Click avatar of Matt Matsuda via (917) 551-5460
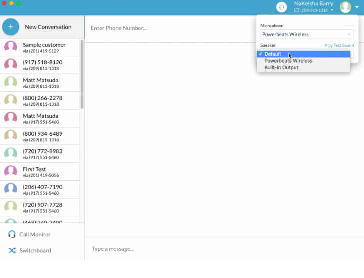364x278 pixels. click(11, 118)
